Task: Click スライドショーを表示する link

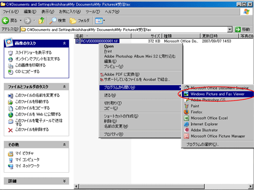Action: pyautogui.click(x=33, y=52)
